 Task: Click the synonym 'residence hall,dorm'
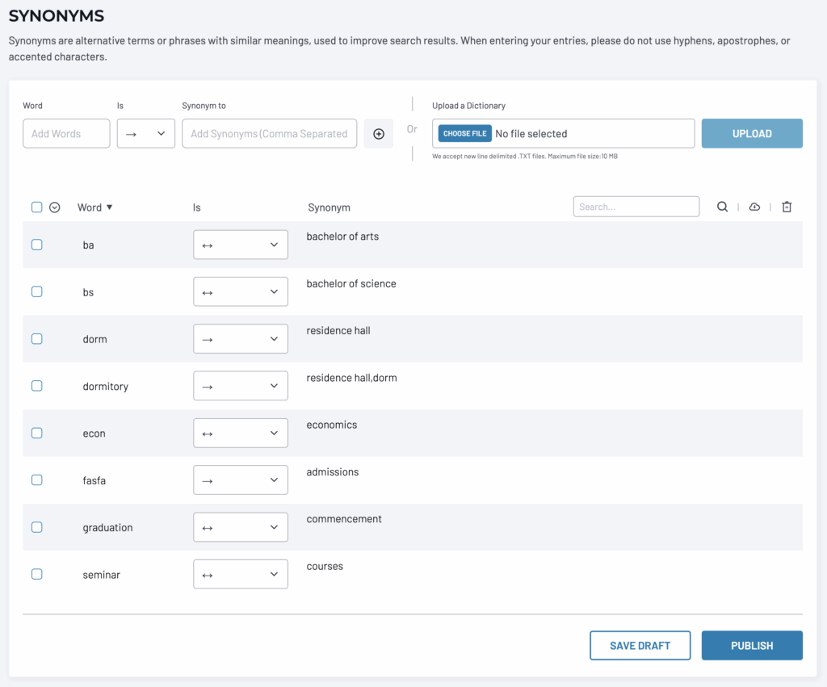tap(352, 378)
